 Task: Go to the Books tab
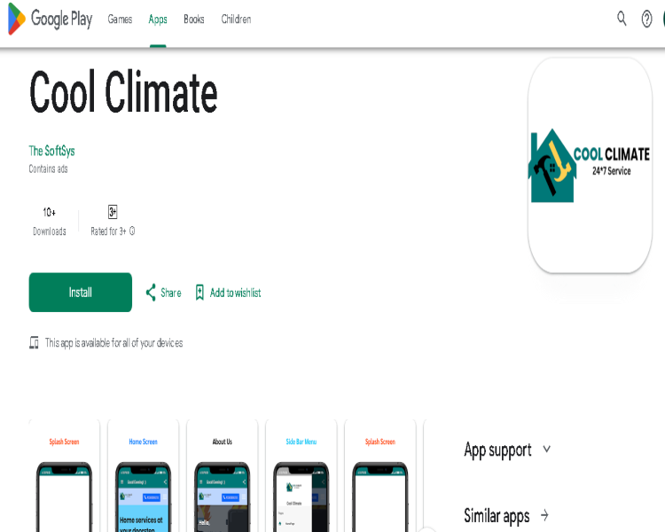pyautogui.click(x=194, y=20)
